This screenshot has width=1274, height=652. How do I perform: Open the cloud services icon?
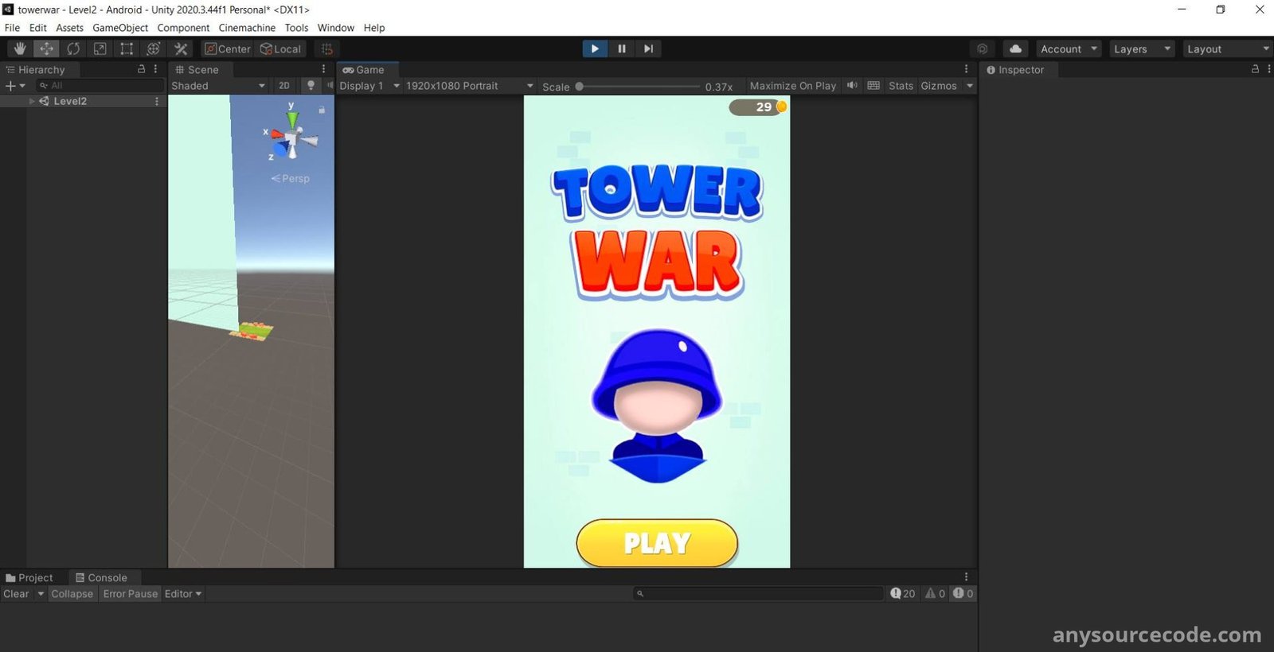click(x=1015, y=49)
